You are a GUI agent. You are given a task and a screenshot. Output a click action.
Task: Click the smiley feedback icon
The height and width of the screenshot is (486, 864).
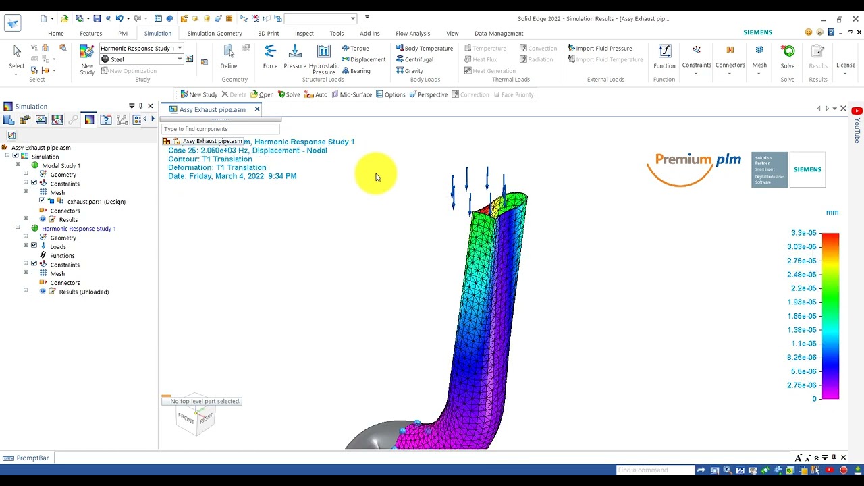(809, 32)
